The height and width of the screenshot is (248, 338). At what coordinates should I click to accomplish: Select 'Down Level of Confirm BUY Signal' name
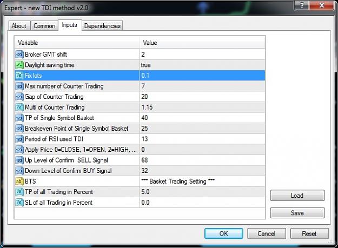[x=68, y=171]
